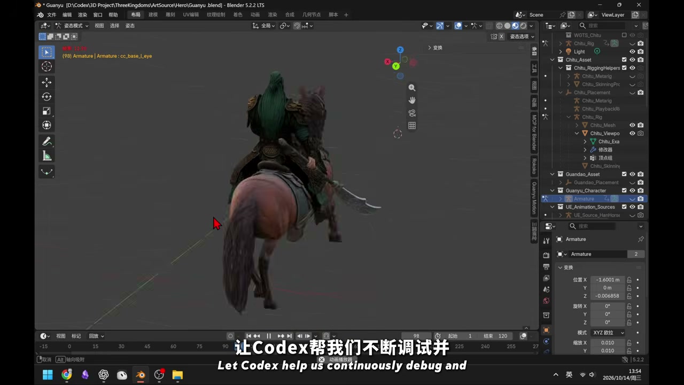Click the Location X value field
The image size is (684, 385).
(x=608, y=280)
